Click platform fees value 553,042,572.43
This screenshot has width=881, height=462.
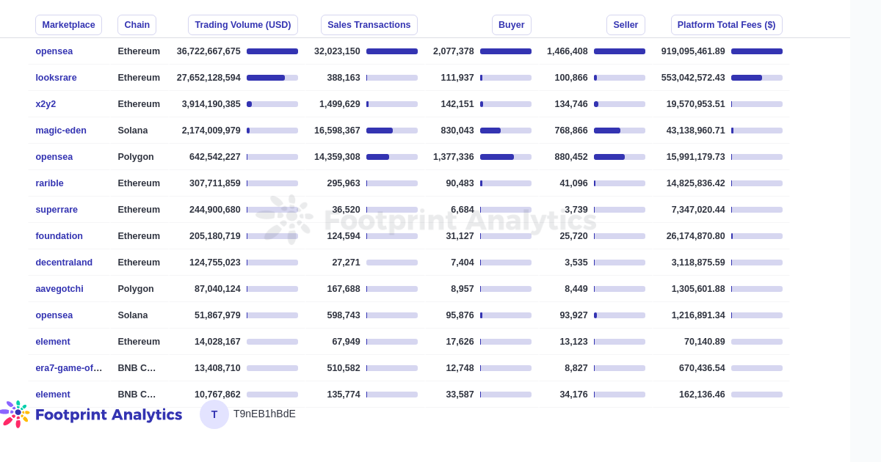693,78
